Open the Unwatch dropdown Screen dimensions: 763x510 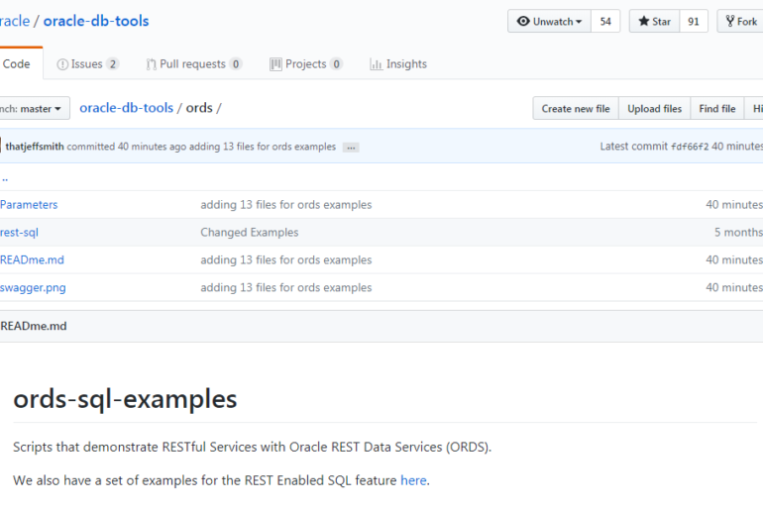tap(549, 22)
